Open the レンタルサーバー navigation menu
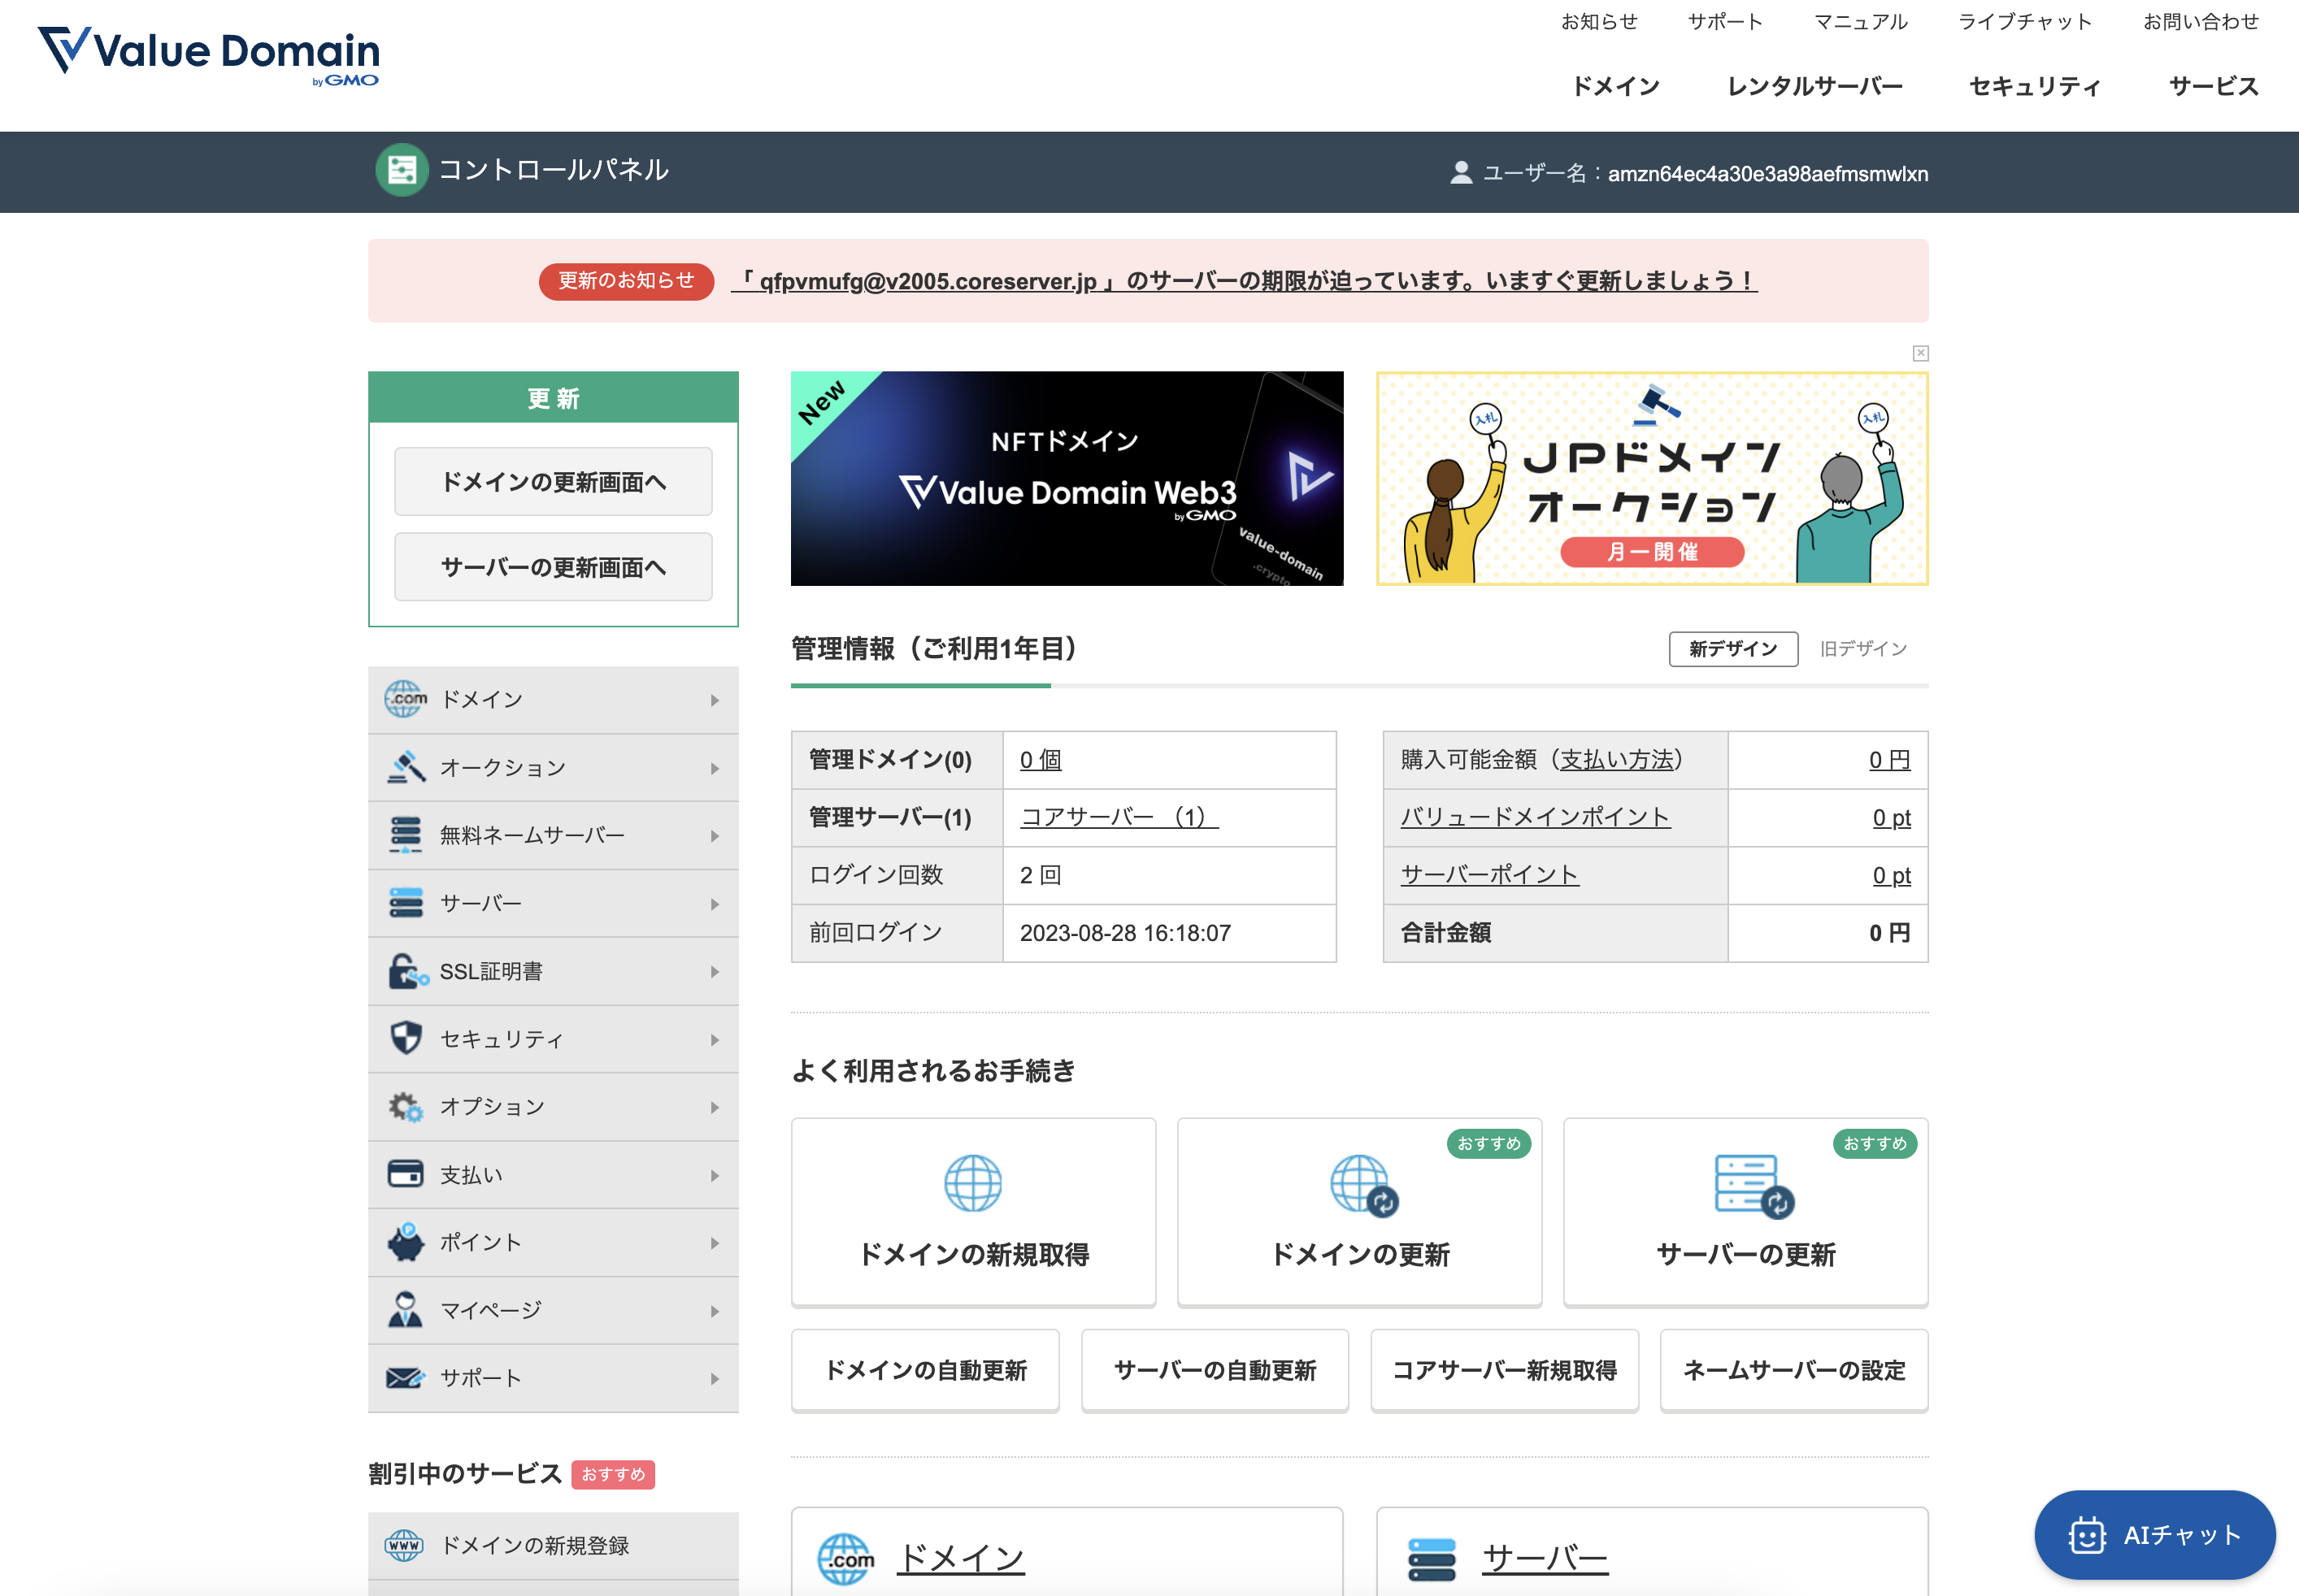The height and width of the screenshot is (1596, 2299). coord(1814,86)
